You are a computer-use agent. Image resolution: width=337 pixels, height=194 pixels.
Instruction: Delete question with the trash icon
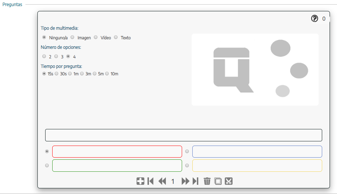pyautogui.click(x=207, y=181)
